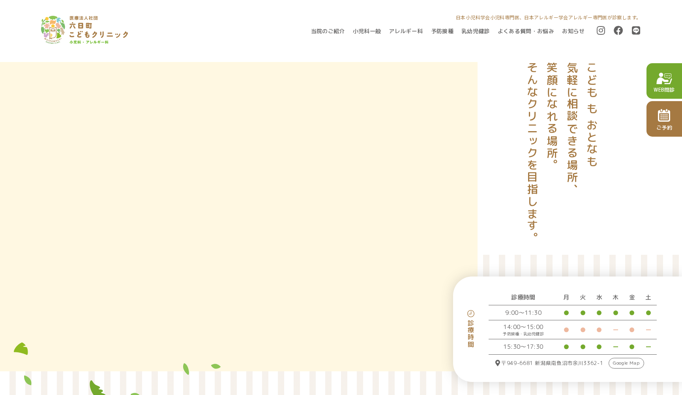The height and width of the screenshot is (395, 682).
Task: Open よくある質問・お悩み
Action: coord(525,31)
